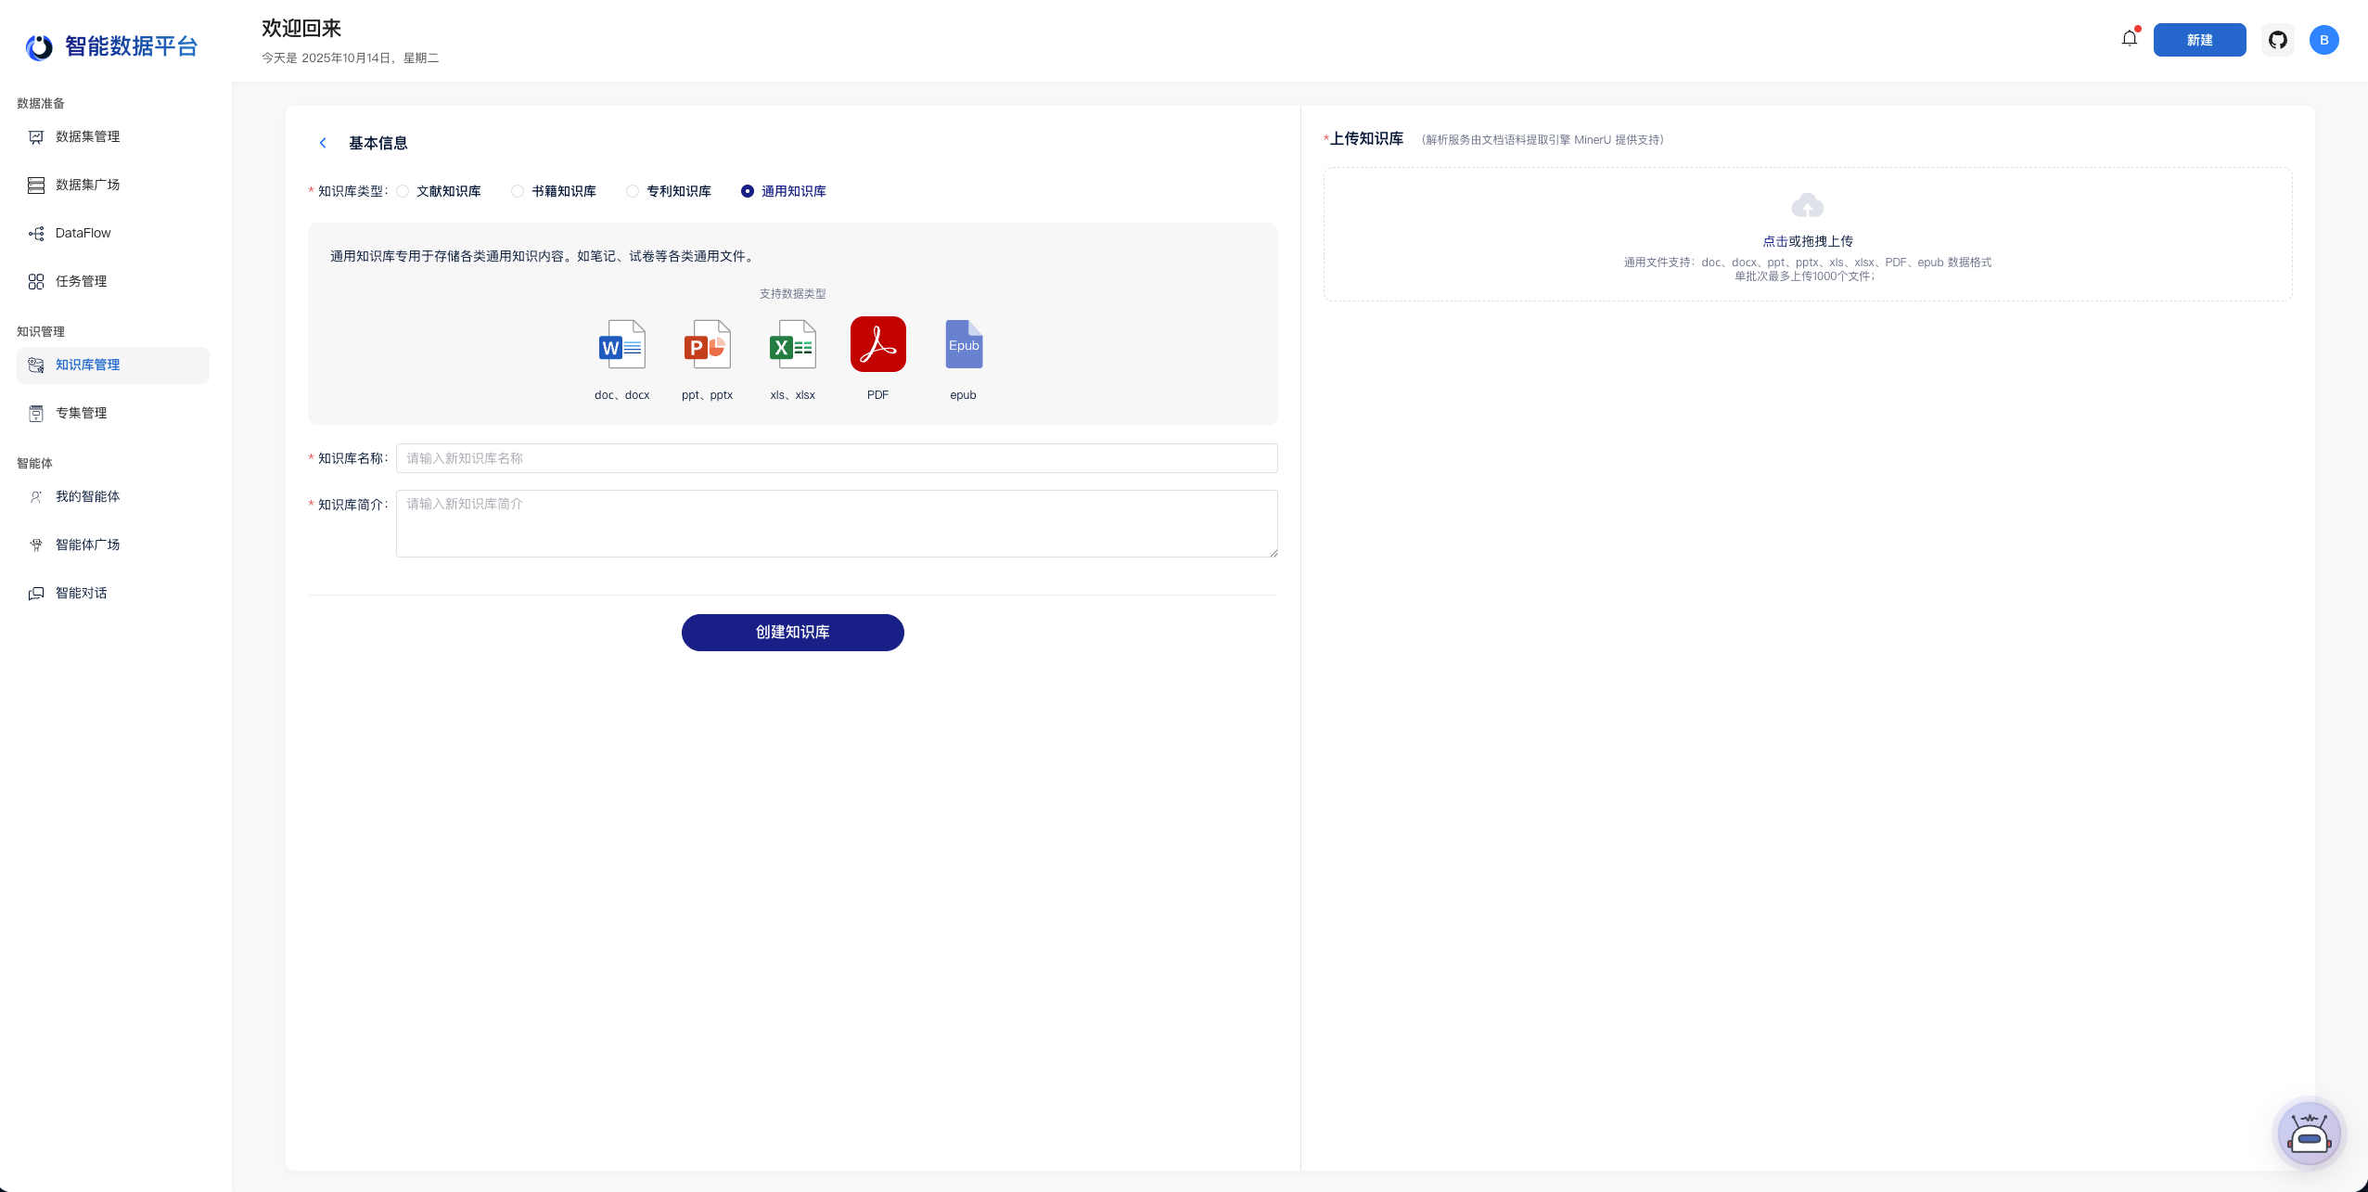This screenshot has width=2368, height=1192.
Task: Open DataFlow sidebar menu item
Action: (83, 233)
